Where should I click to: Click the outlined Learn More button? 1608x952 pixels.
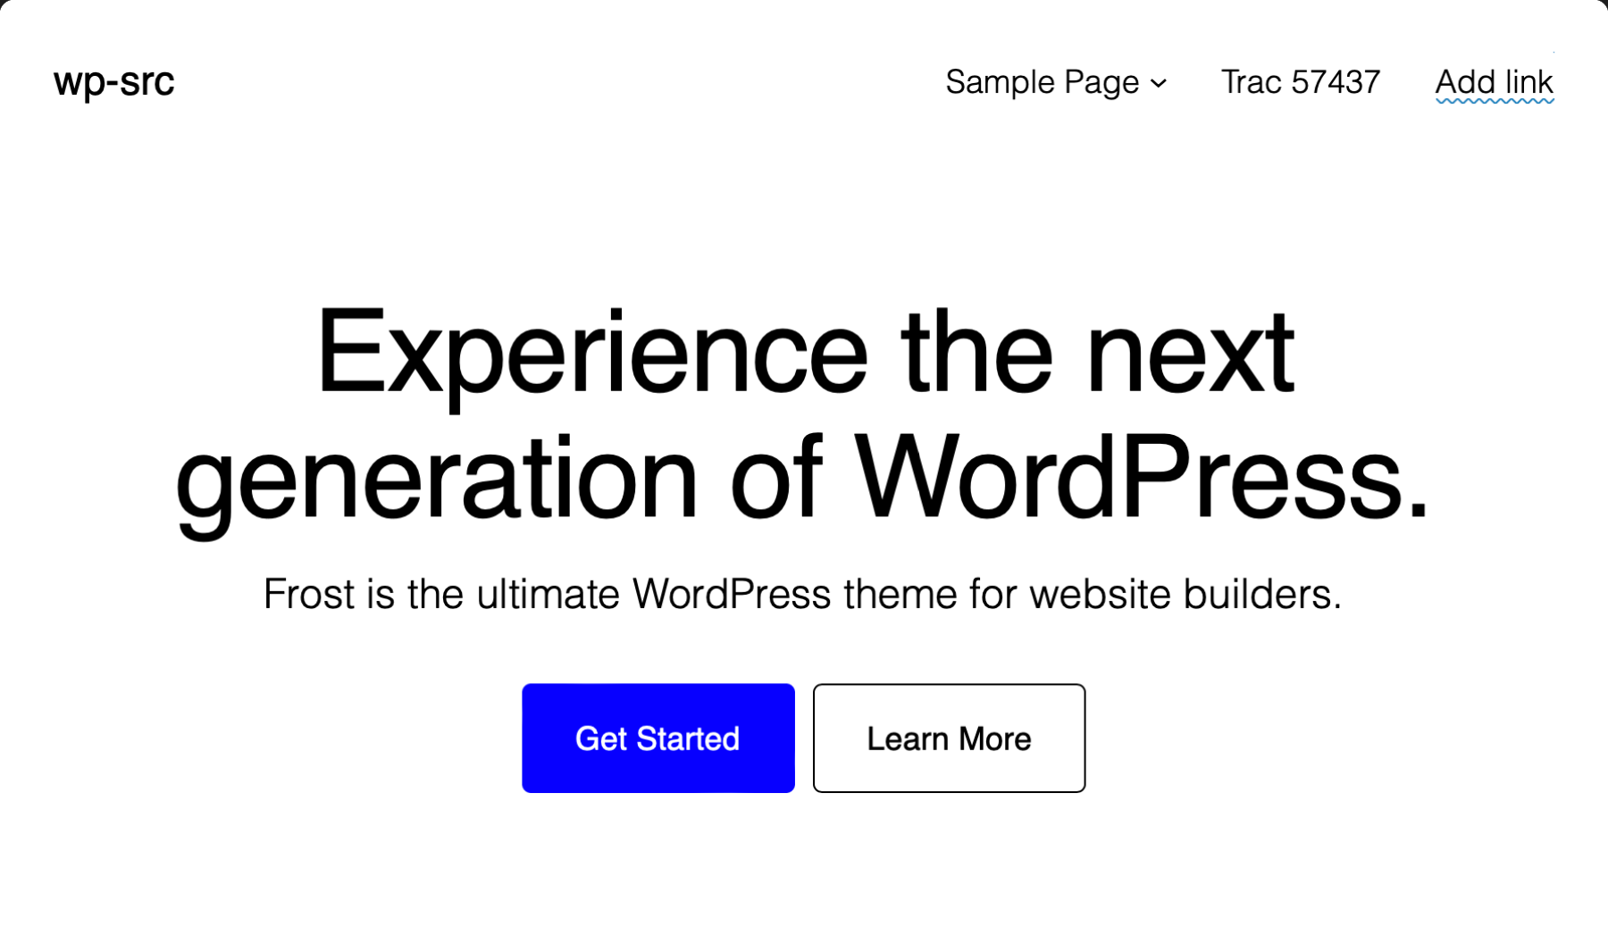point(949,739)
